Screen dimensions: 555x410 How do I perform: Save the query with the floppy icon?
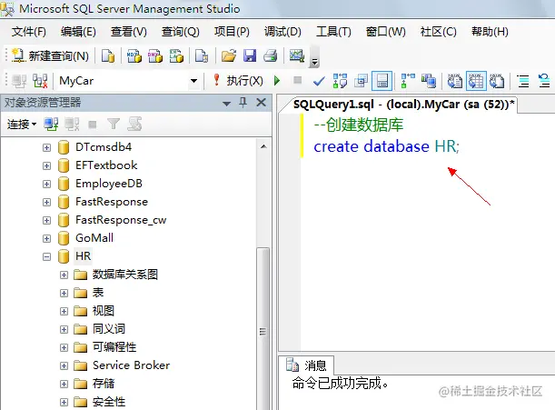pos(250,56)
